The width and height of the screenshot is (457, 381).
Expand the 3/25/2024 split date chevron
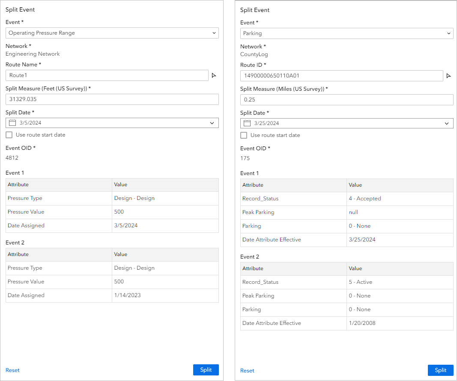pos(447,123)
